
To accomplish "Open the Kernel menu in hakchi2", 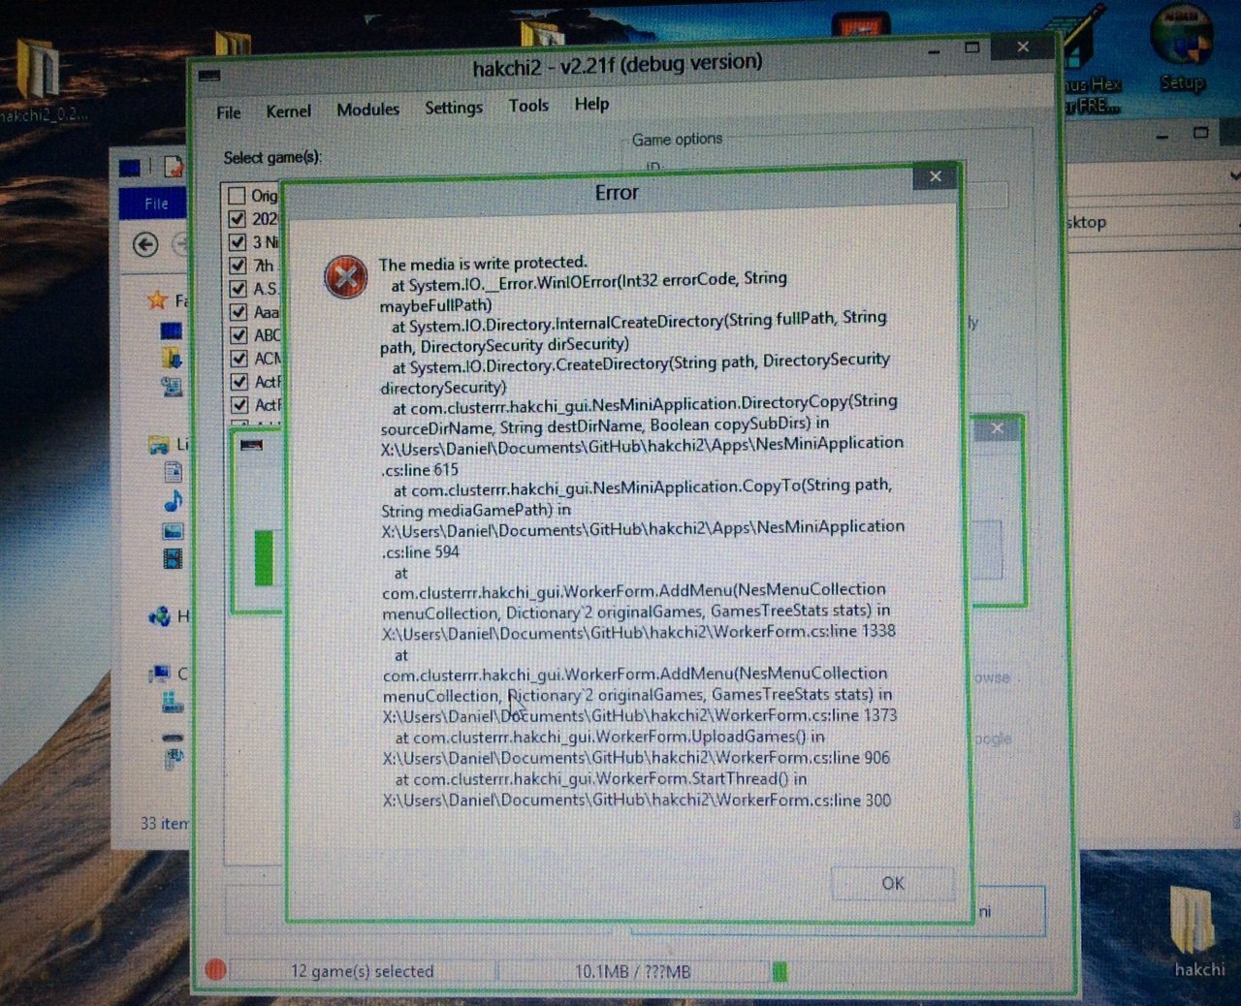I will coord(289,111).
